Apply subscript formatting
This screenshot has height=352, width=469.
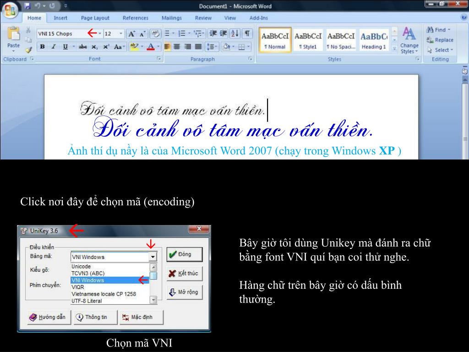coord(94,47)
